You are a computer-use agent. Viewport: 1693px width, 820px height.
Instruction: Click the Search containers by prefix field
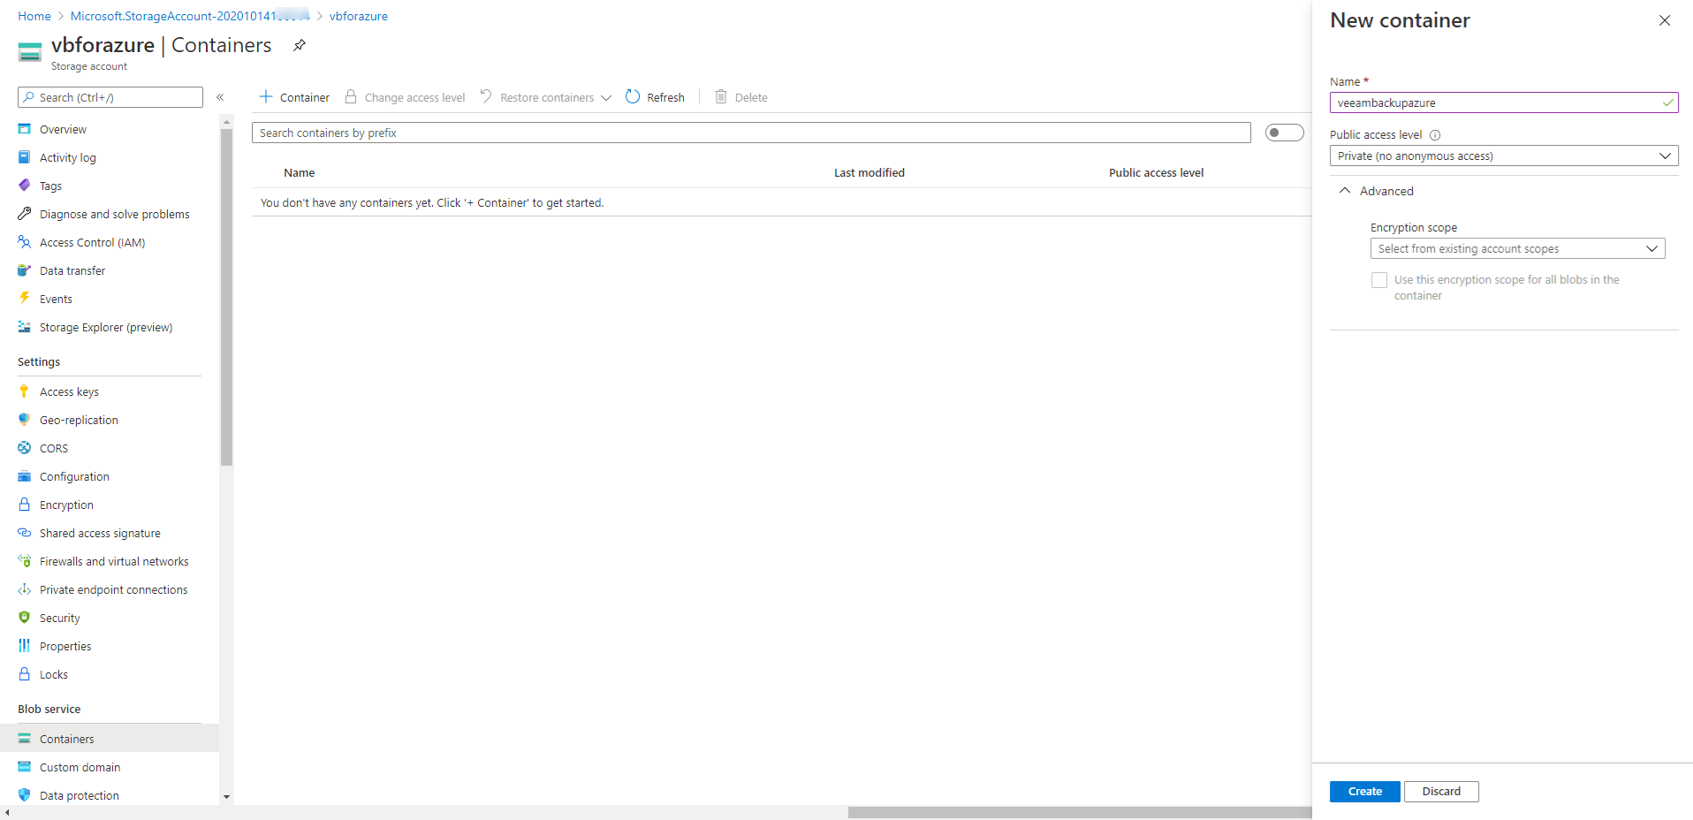(x=751, y=133)
